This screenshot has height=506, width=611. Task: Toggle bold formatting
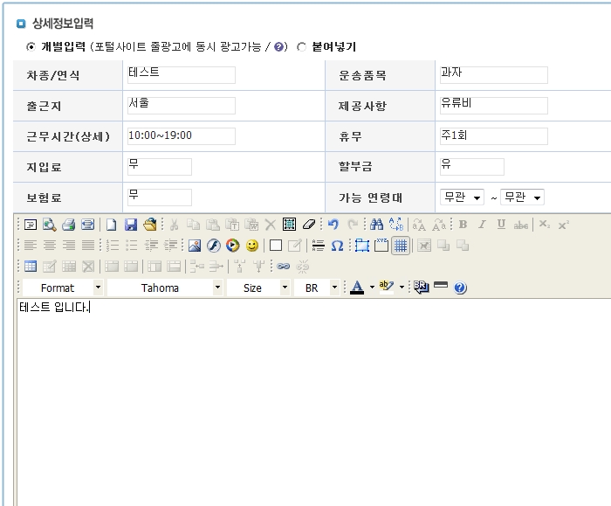pos(463,225)
